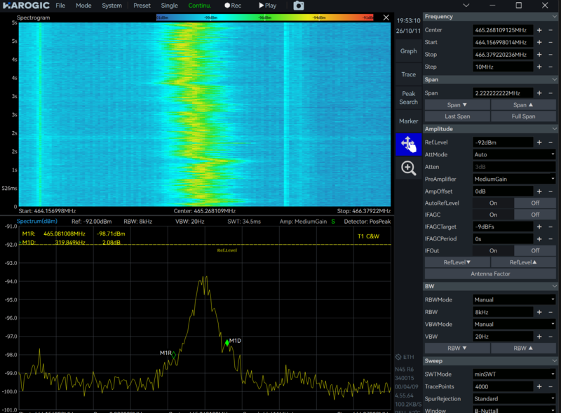Decrease VBW value with minus
This screenshot has width=561, height=413.
point(550,337)
